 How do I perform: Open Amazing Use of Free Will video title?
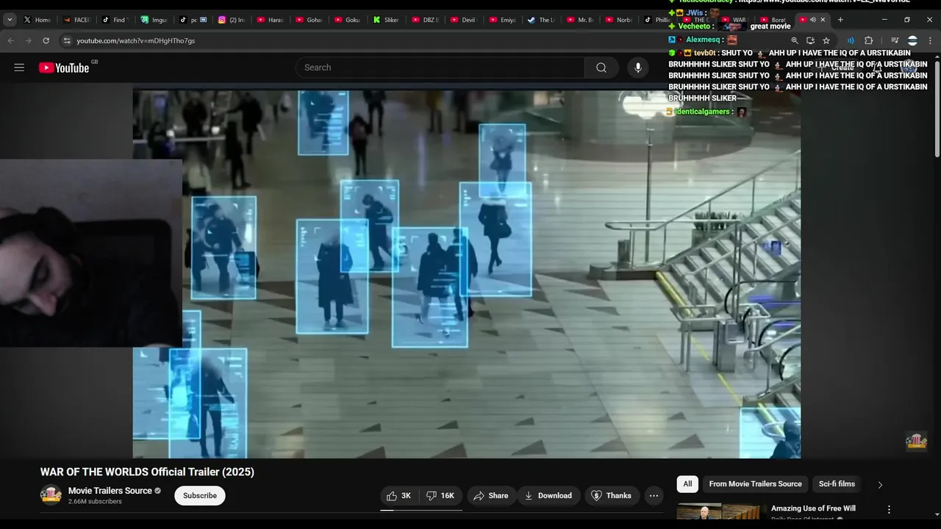[x=813, y=508]
